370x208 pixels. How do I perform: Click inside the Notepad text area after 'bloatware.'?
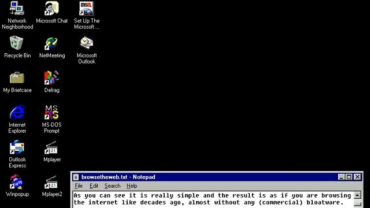(344, 202)
